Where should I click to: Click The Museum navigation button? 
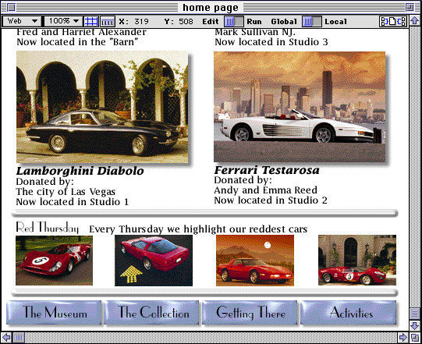54,312
